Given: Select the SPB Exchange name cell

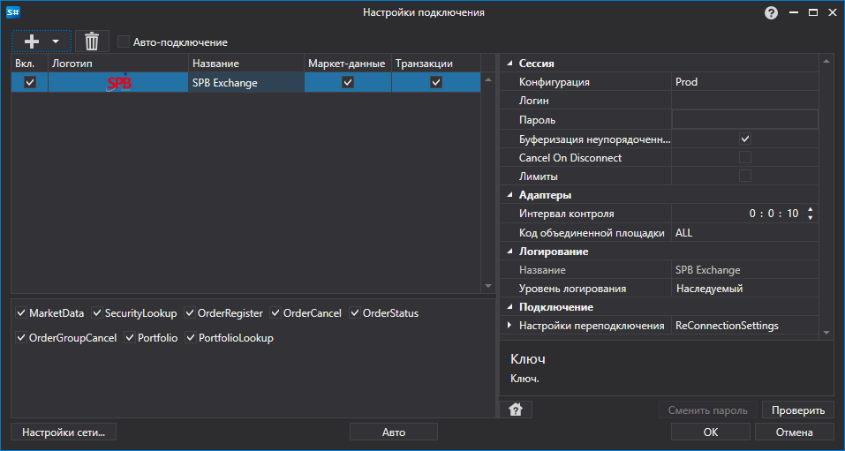Looking at the screenshot, I should [x=246, y=82].
